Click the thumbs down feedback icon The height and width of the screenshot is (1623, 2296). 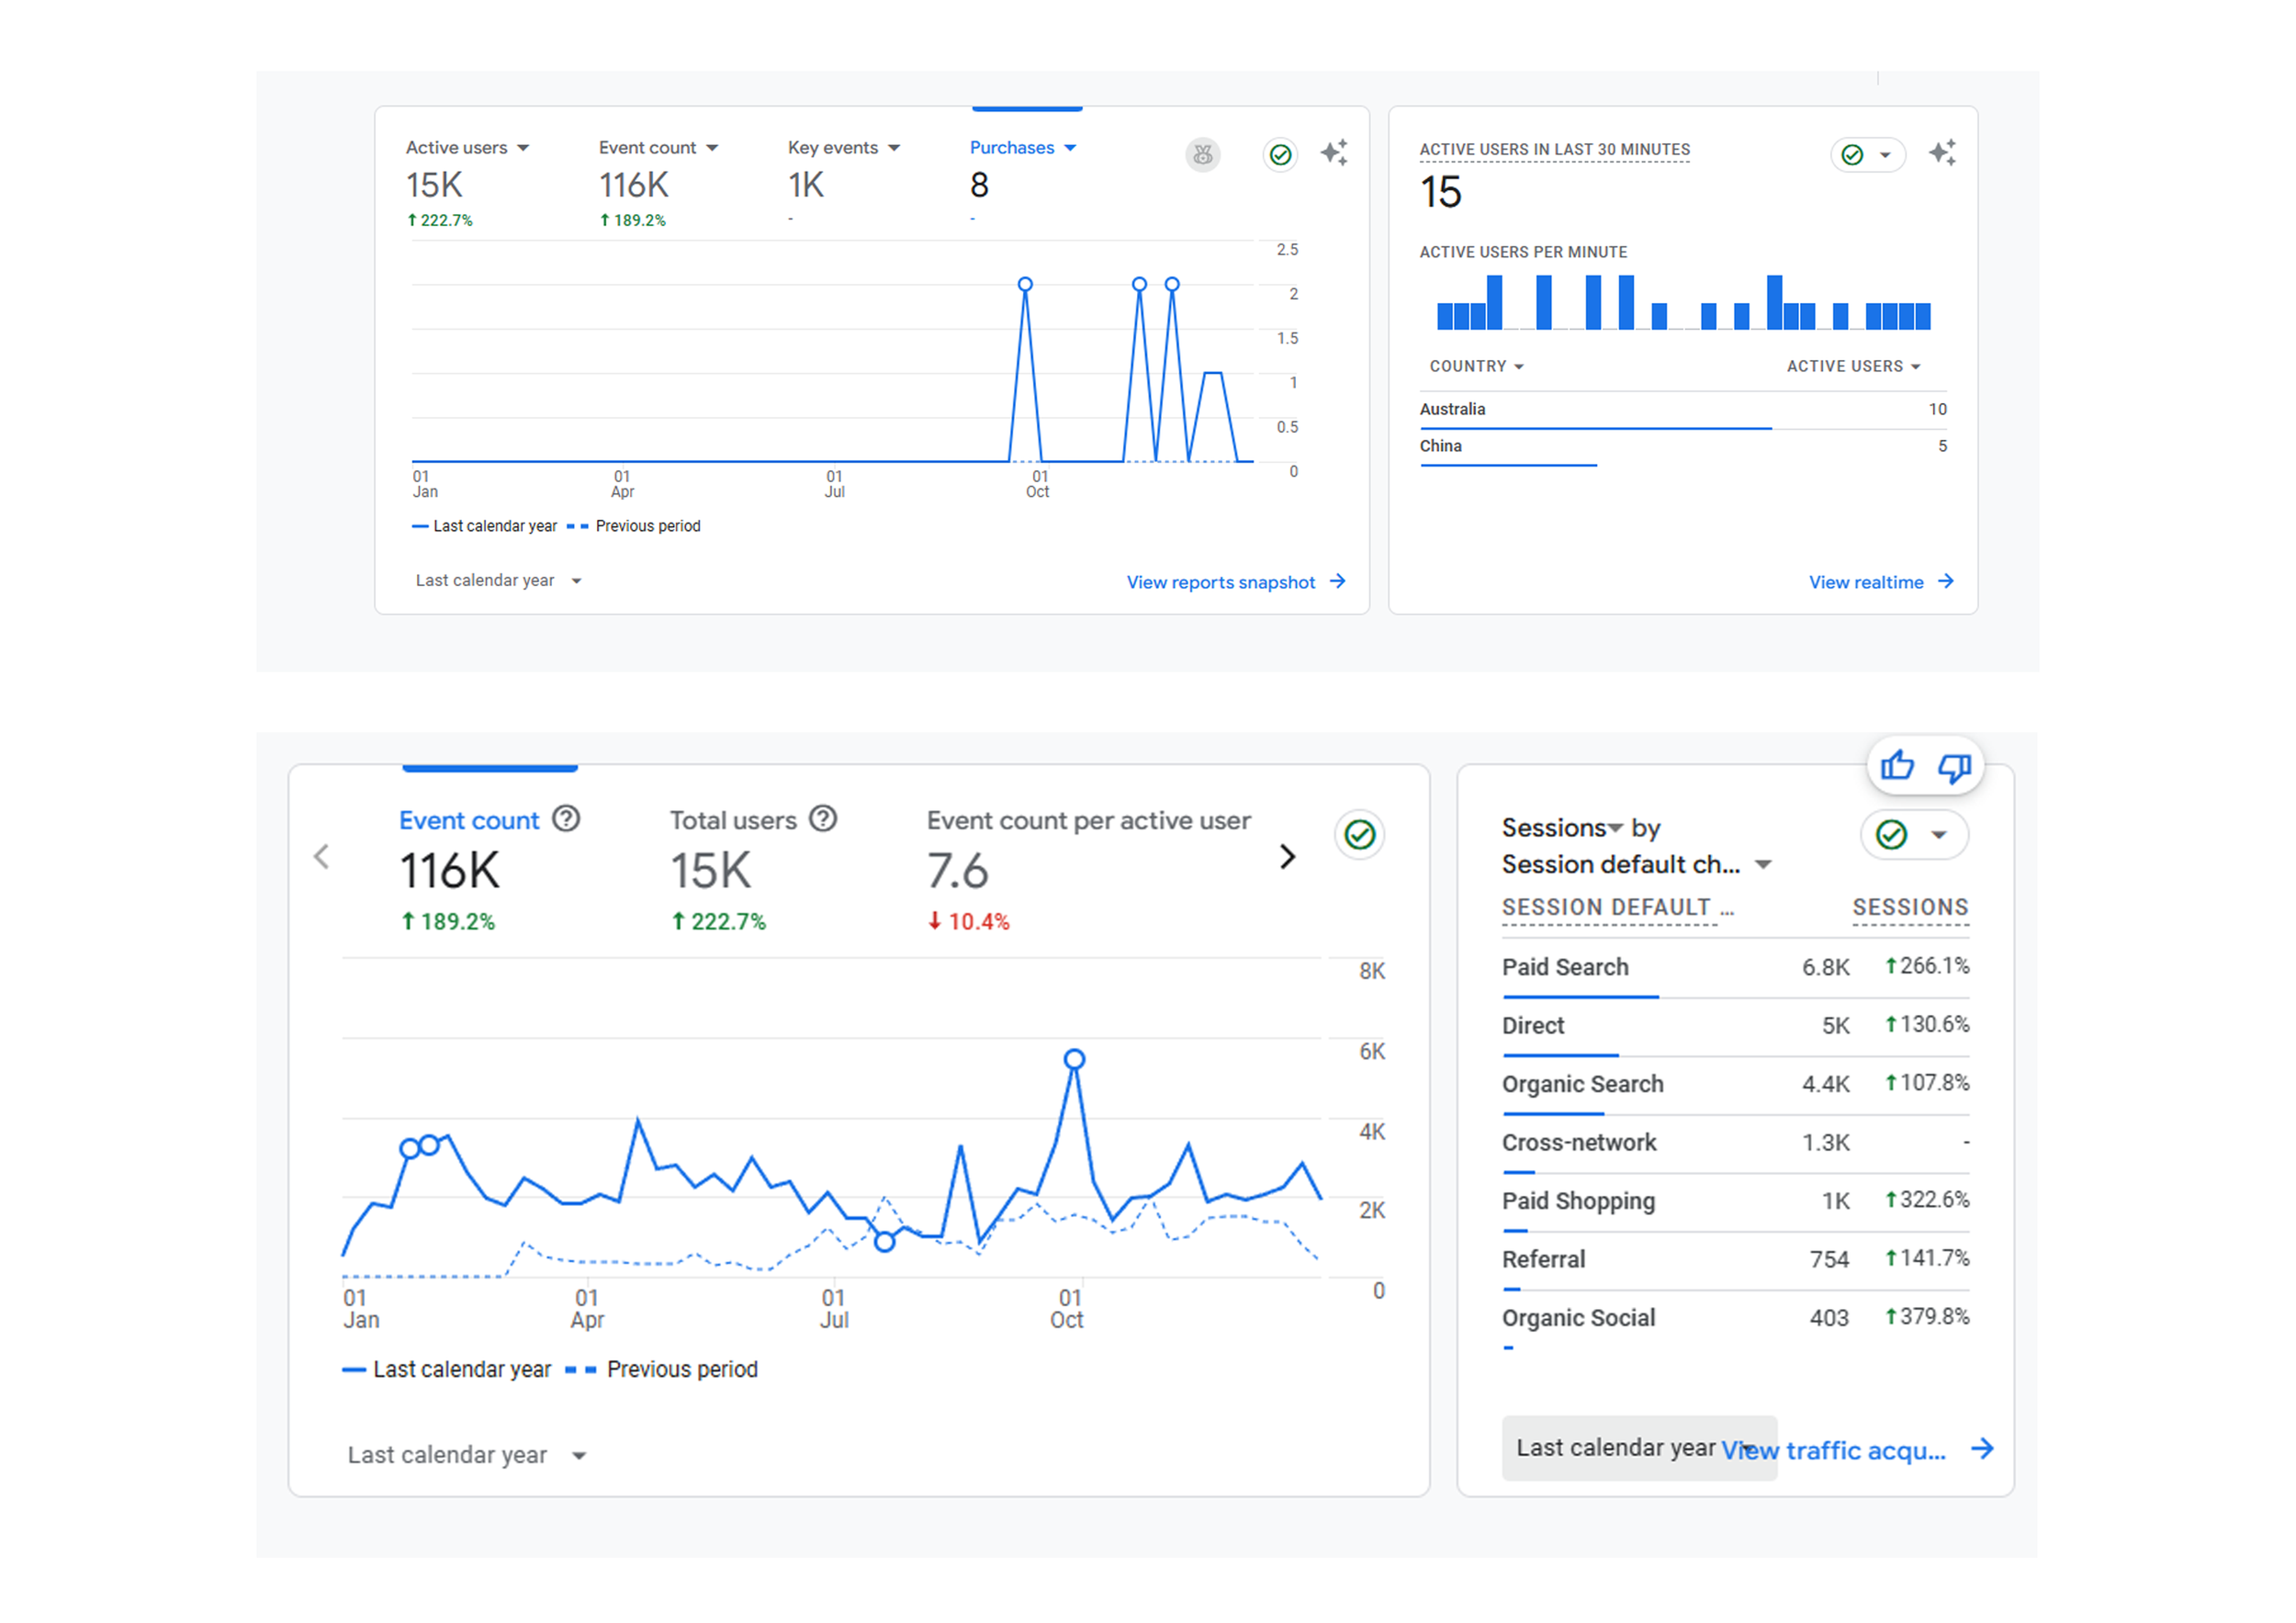coord(1953,767)
